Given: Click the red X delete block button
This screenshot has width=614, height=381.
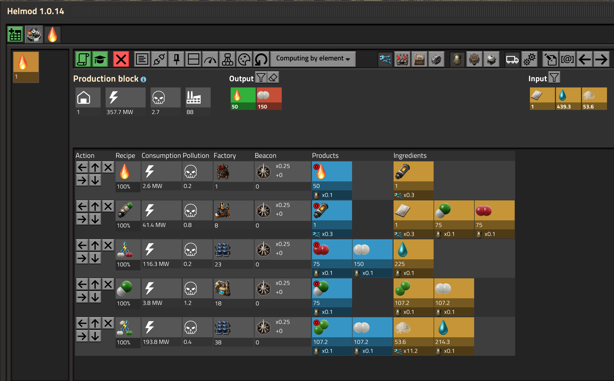Looking at the screenshot, I should pyautogui.click(x=121, y=59).
